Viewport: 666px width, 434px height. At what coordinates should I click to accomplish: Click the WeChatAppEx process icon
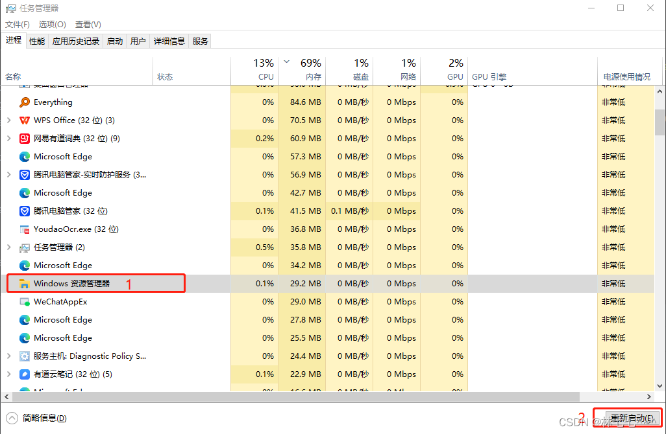[x=25, y=302]
